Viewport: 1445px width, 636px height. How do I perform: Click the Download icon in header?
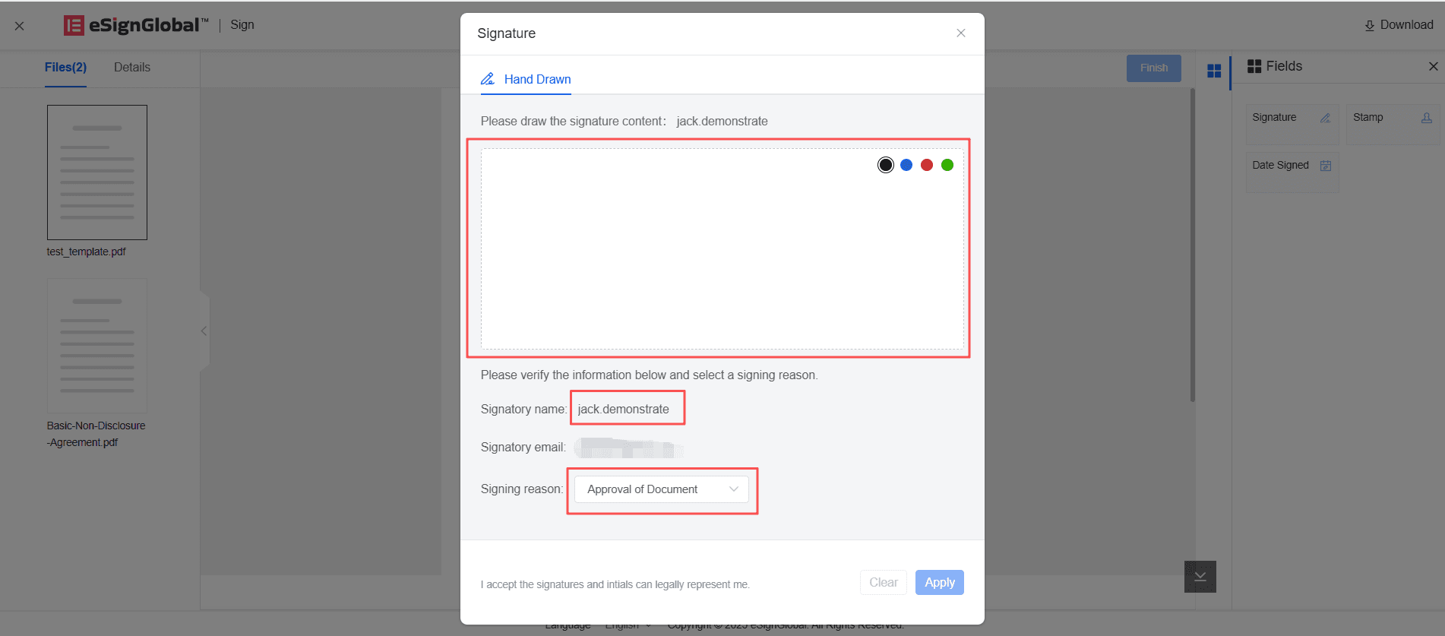[x=1369, y=26]
